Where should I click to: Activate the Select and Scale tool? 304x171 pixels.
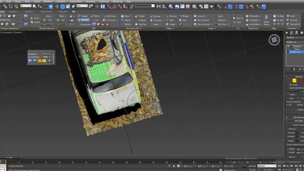click(x=68, y=7)
